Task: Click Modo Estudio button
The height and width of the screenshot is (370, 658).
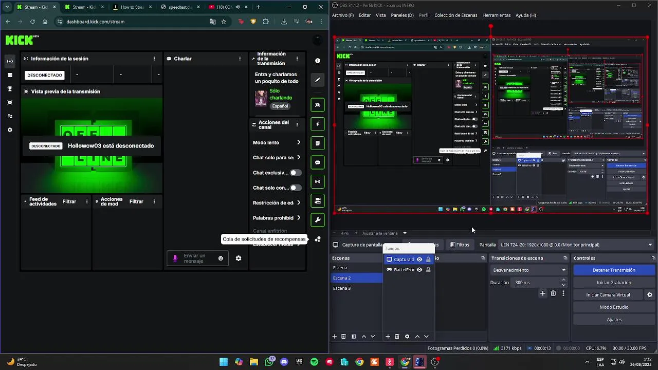Action: (614, 307)
